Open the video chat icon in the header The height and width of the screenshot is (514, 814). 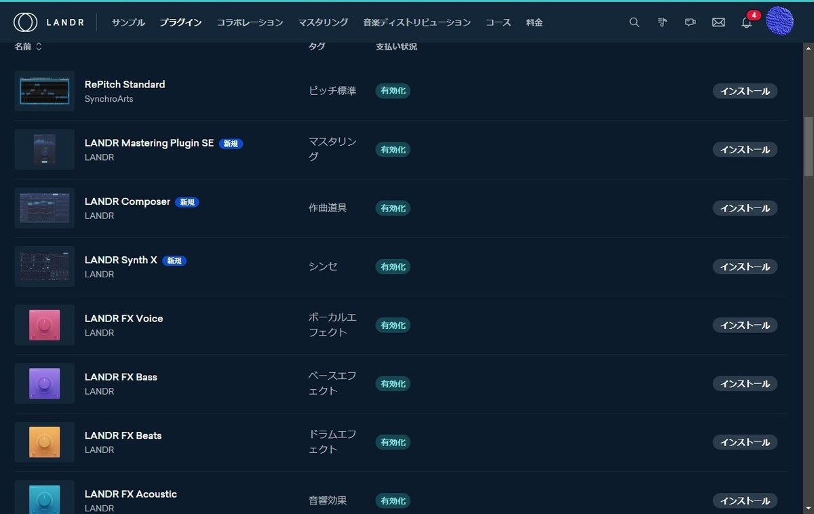point(690,22)
